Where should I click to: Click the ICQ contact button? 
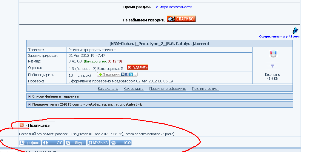(121, 143)
